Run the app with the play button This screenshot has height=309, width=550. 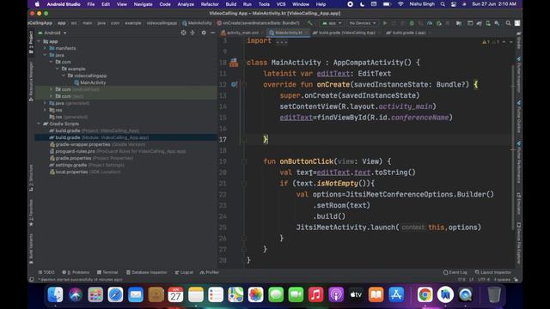point(385,23)
